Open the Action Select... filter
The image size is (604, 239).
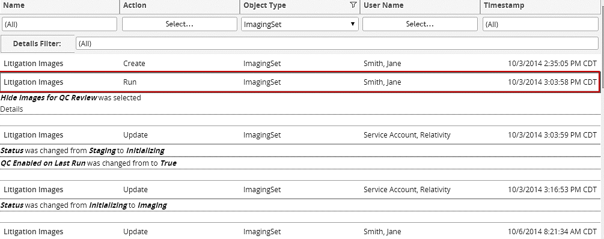pyautogui.click(x=180, y=24)
